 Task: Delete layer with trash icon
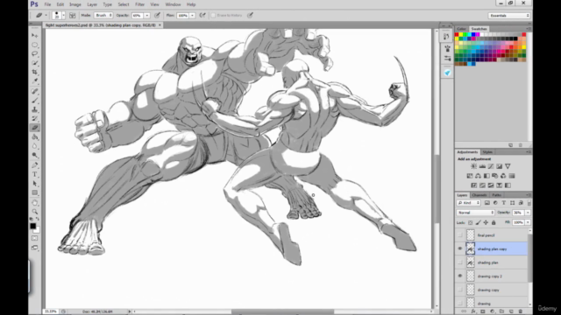click(x=521, y=311)
